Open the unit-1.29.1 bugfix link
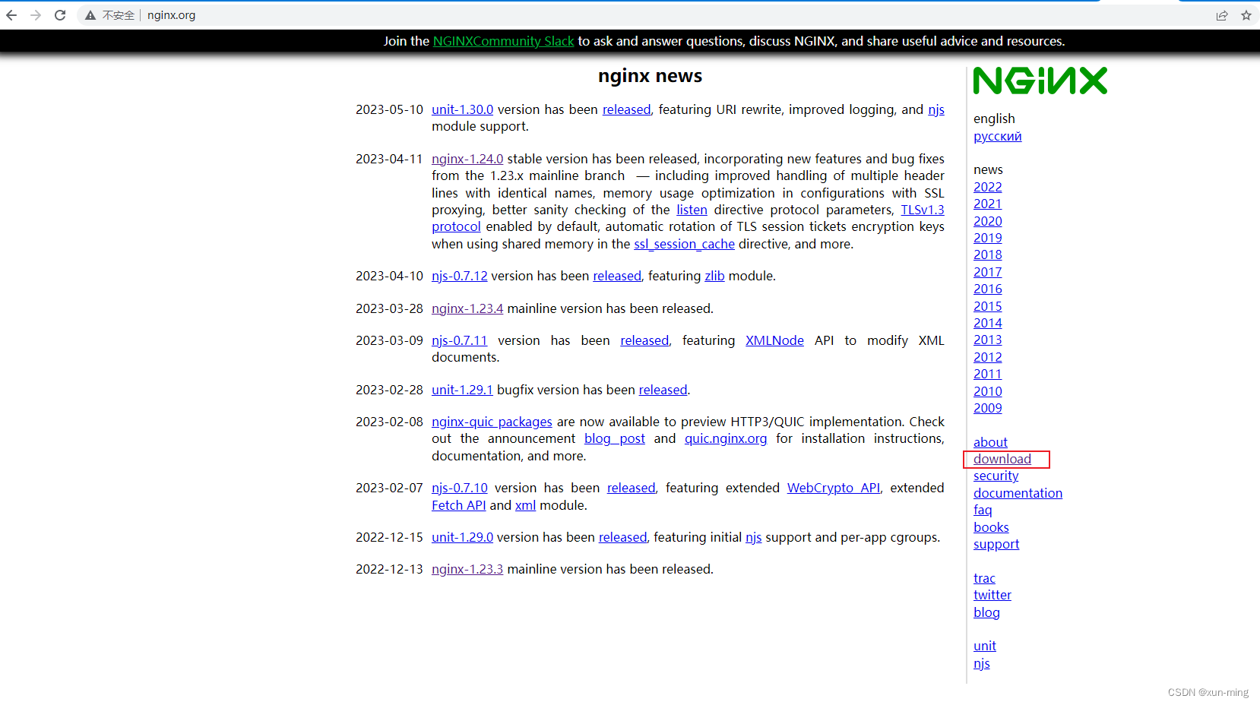Image resolution: width=1260 pixels, height=705 pixels. (x=462, y=390)
